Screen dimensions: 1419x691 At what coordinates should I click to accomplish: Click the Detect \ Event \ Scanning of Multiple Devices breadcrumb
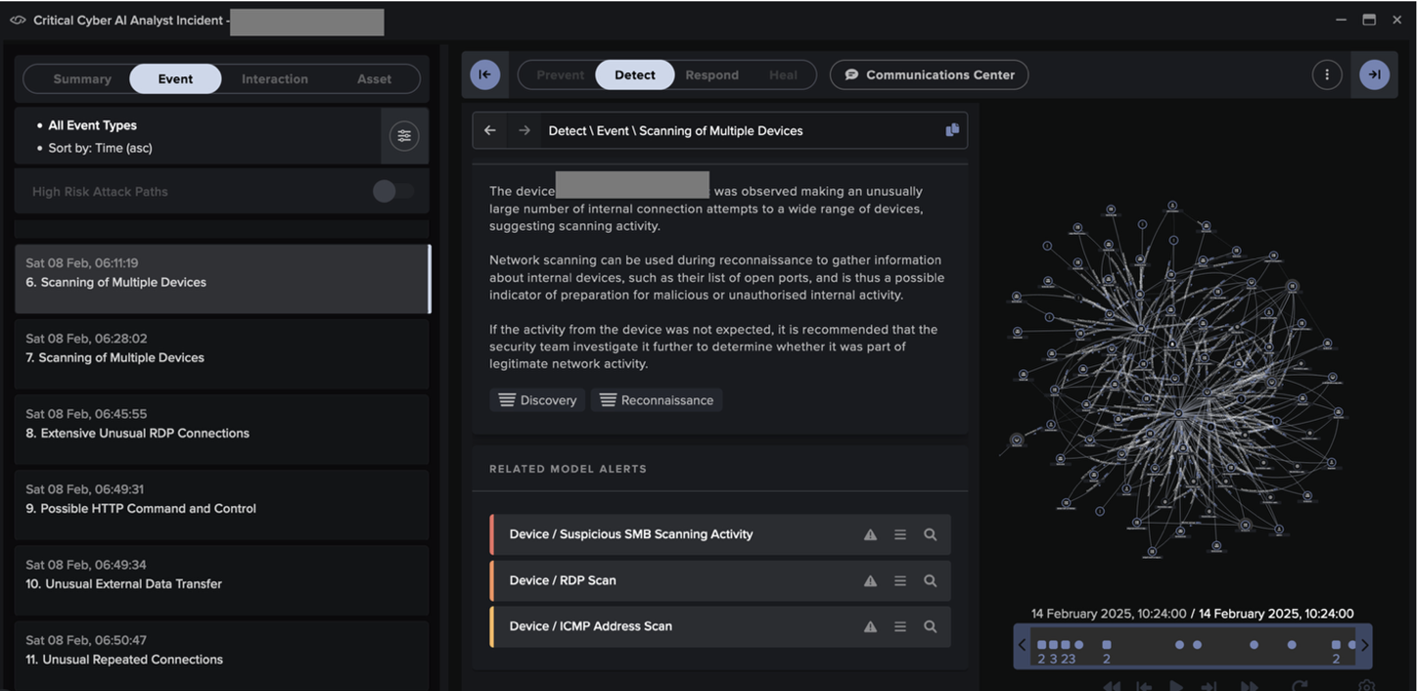click(x=676, y=130)
